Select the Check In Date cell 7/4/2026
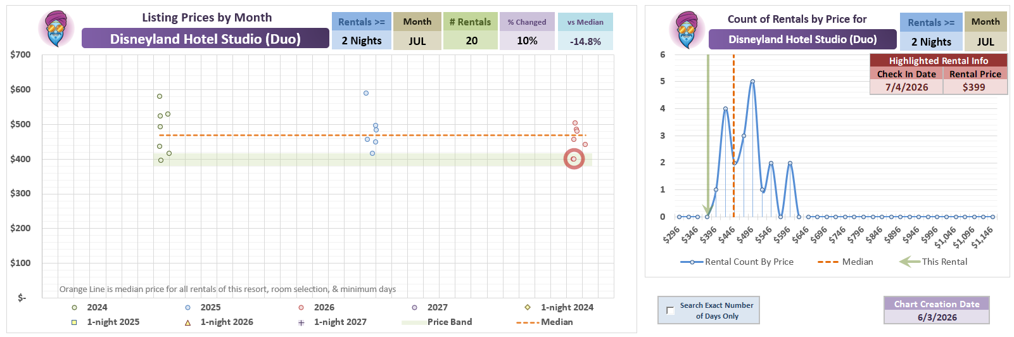 click(906, 87)
